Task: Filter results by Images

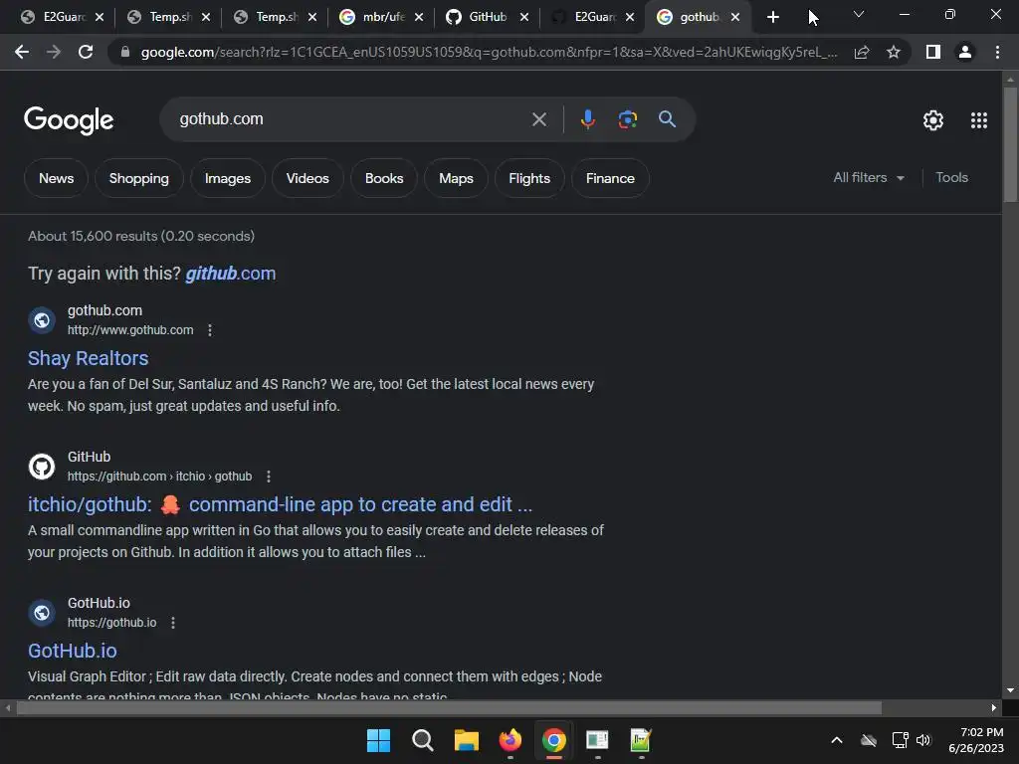Action: point(228,178)
